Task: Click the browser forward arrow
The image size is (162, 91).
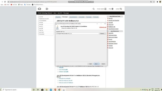Action: coord(2,2)
